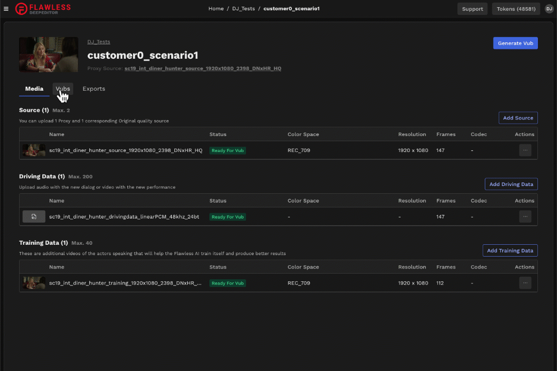The height and width of the screenshot is (371, 557).
Task: Click the Add Source button
Action: 518,118
